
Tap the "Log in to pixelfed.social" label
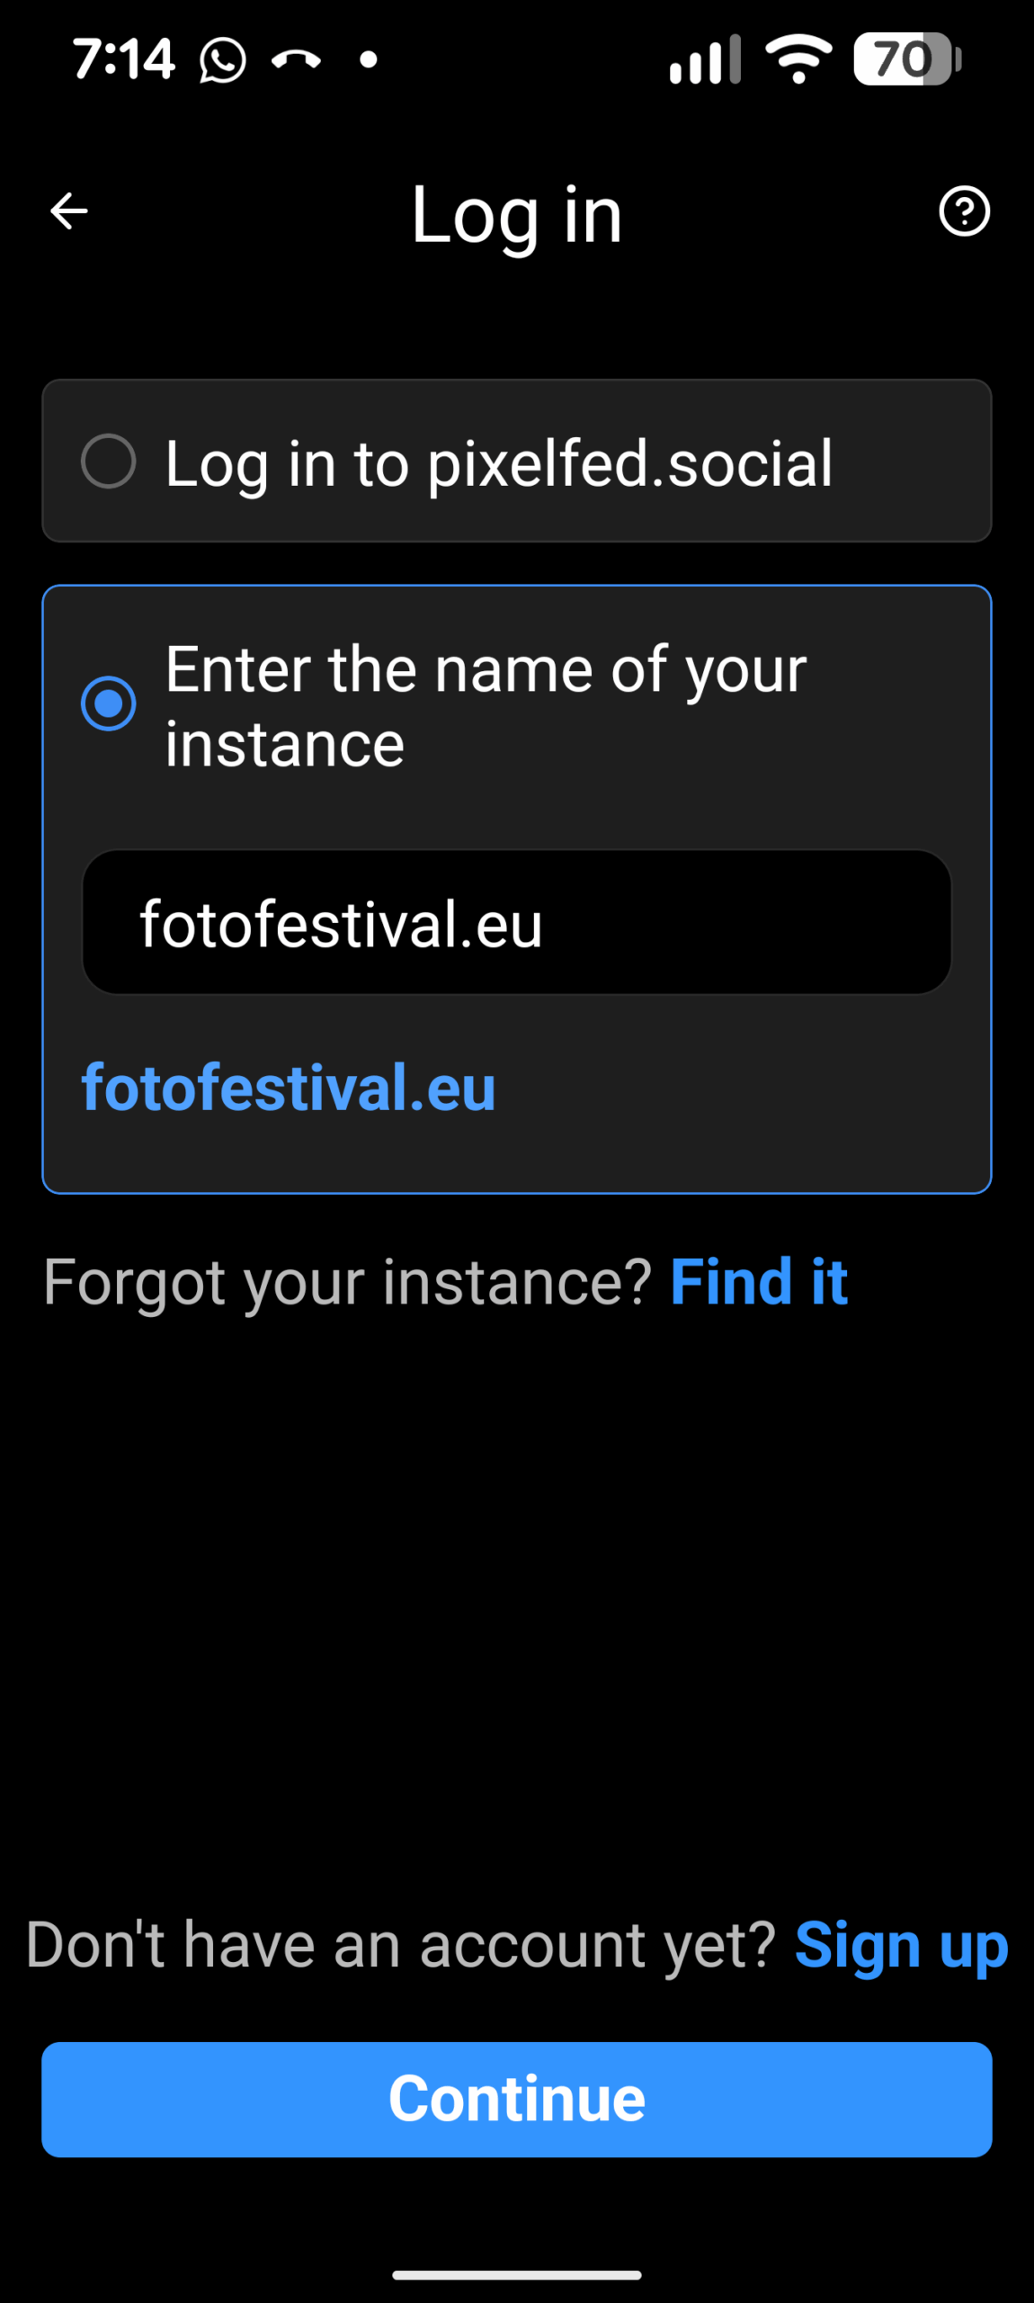(499, 463)
